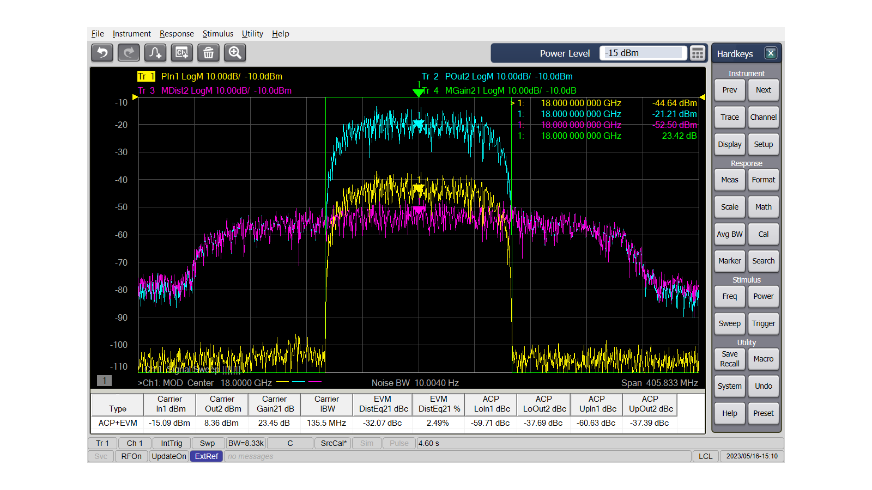
Task: Click the System hardkey
Action: (730, 386)
